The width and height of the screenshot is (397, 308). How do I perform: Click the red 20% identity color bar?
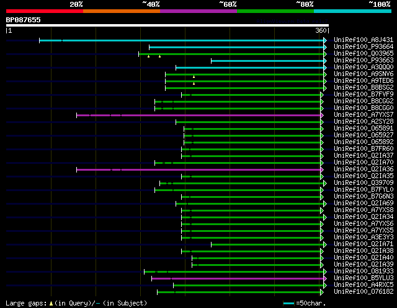[x=45, y=11]
